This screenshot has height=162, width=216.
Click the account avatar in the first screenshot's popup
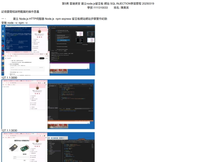tap(40, 32)
